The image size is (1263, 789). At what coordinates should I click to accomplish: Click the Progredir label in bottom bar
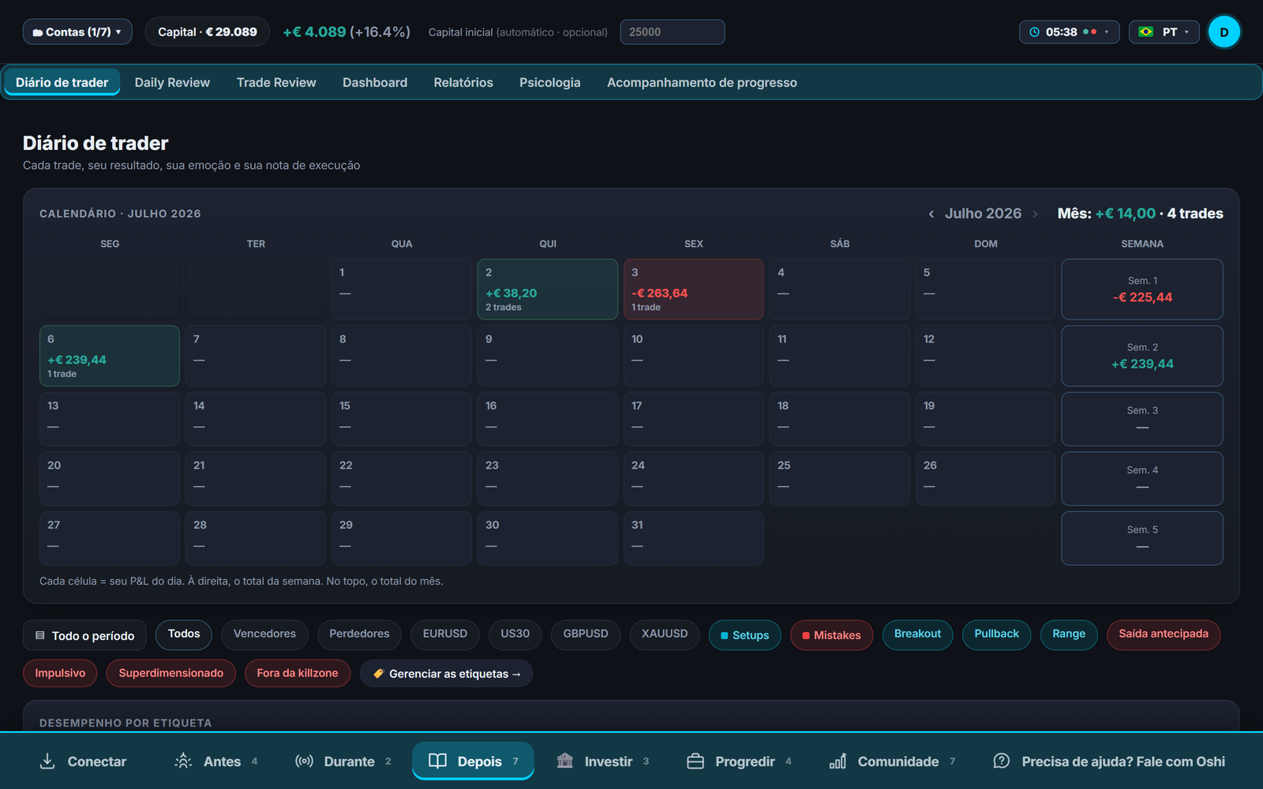(x=745, y=761)
